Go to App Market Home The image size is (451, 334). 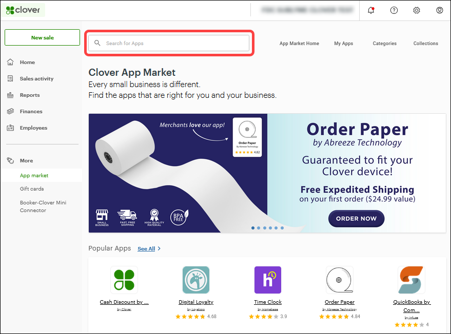299,44
